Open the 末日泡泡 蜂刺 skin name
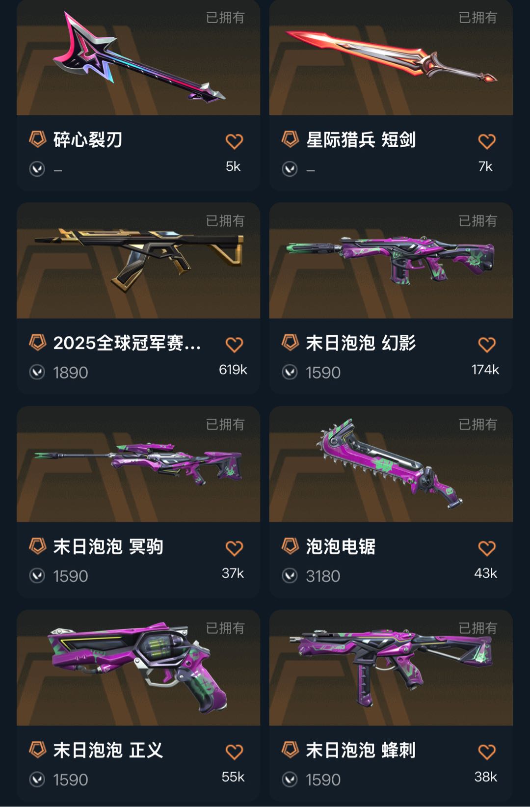Image resolution: width=530 pixels, height=807 pixels. point(361,750)
